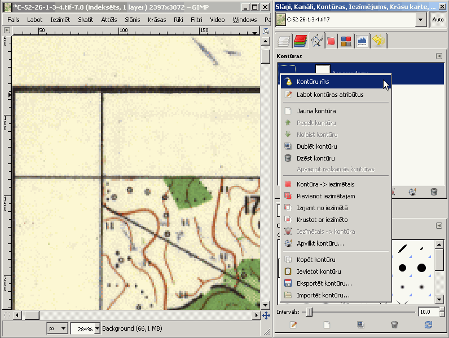This screenshot has height=338, width=449.
Task: Click the Intervāls spacing slider handle
Action: click(x=309, y=312)
